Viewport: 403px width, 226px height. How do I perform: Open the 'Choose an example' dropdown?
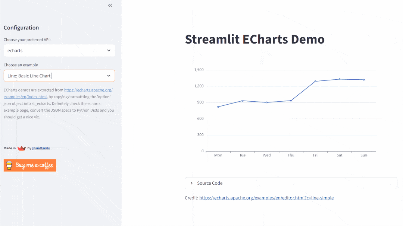(59, 76)
